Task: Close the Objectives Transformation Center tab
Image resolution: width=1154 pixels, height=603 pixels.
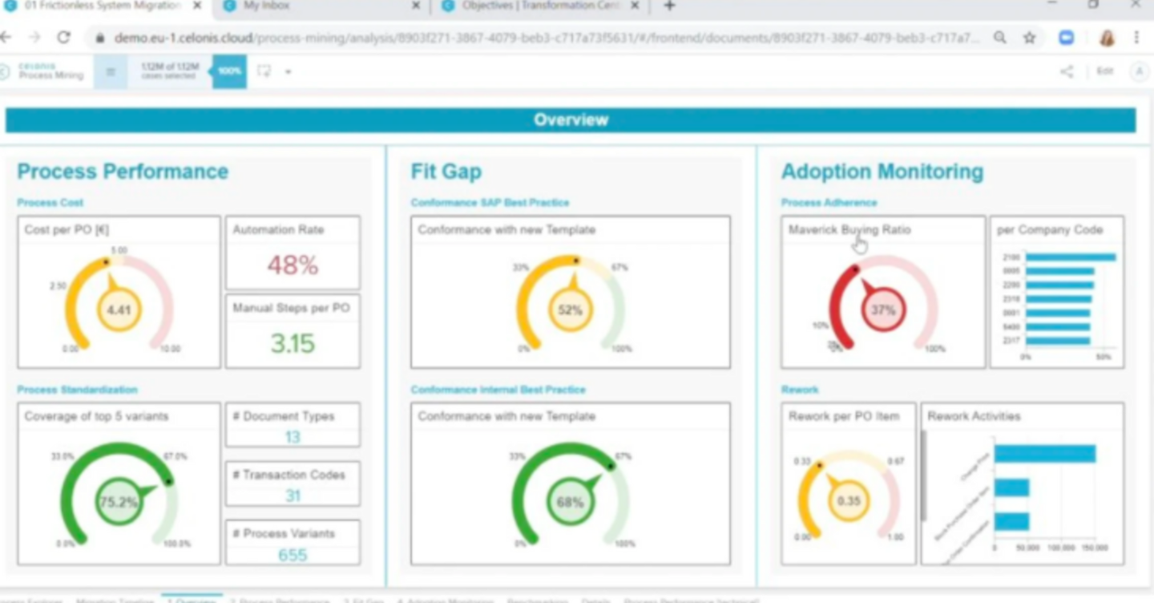Action: tap(635, 6)
